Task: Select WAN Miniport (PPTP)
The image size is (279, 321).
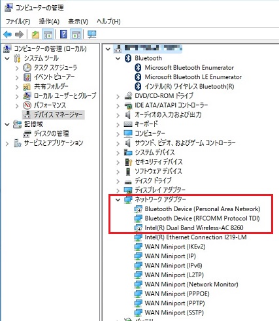Action: [174, 303]
